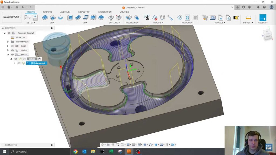Switch to the TURNING tab
276x155 pixels.
click(x=47, y=12)
